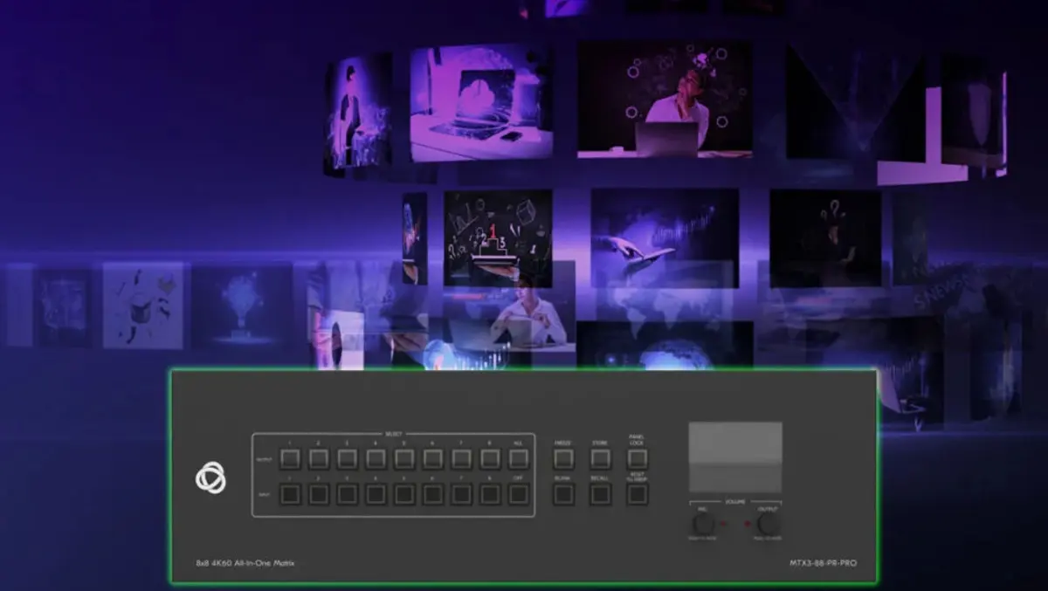The image size is (1048, 591).
Task: Select output button 1
Action: (x=290, y=459)
